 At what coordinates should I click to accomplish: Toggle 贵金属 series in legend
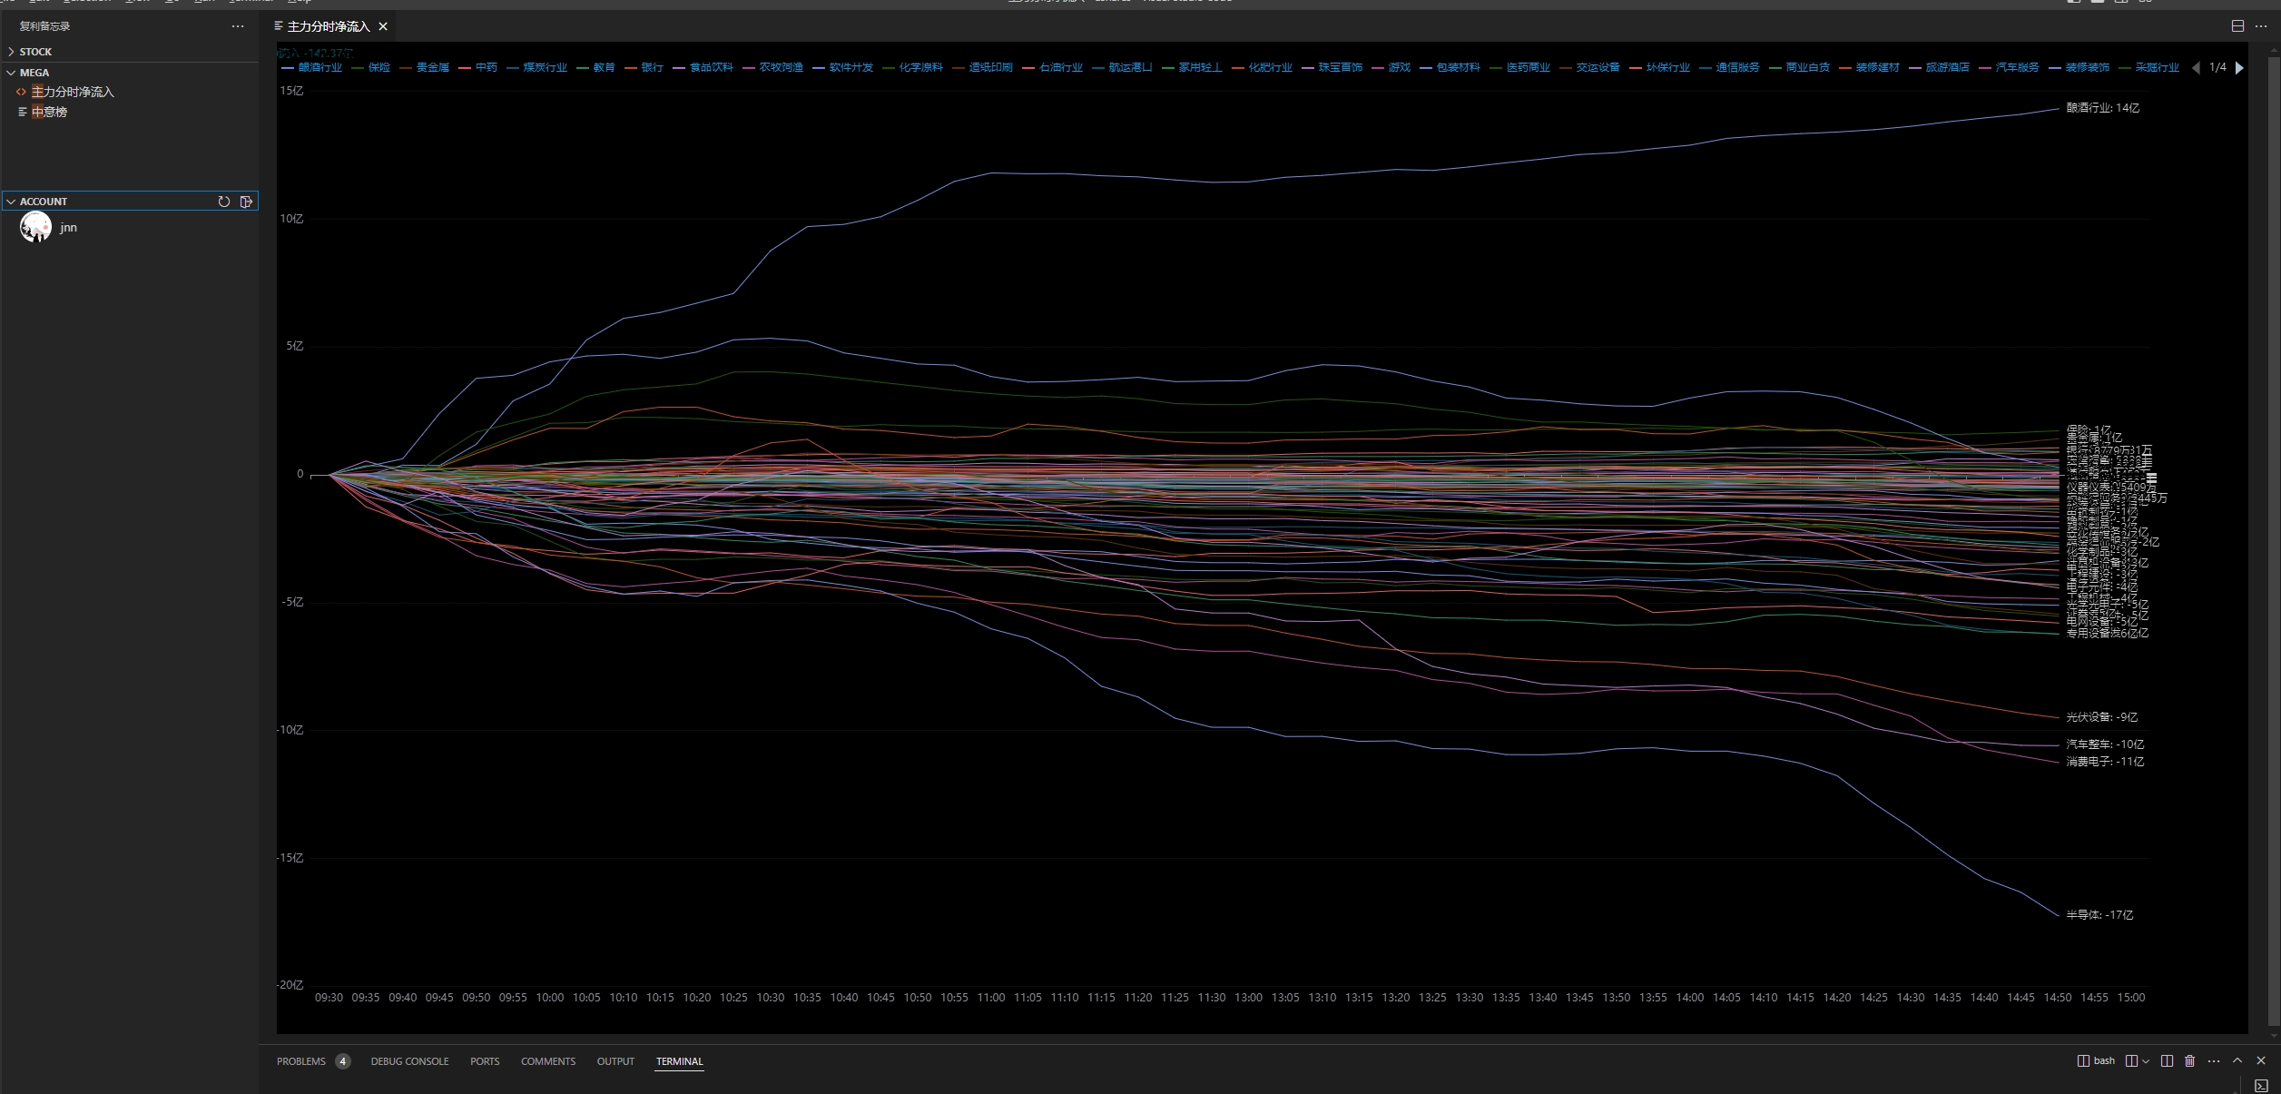tap(423, 68)
